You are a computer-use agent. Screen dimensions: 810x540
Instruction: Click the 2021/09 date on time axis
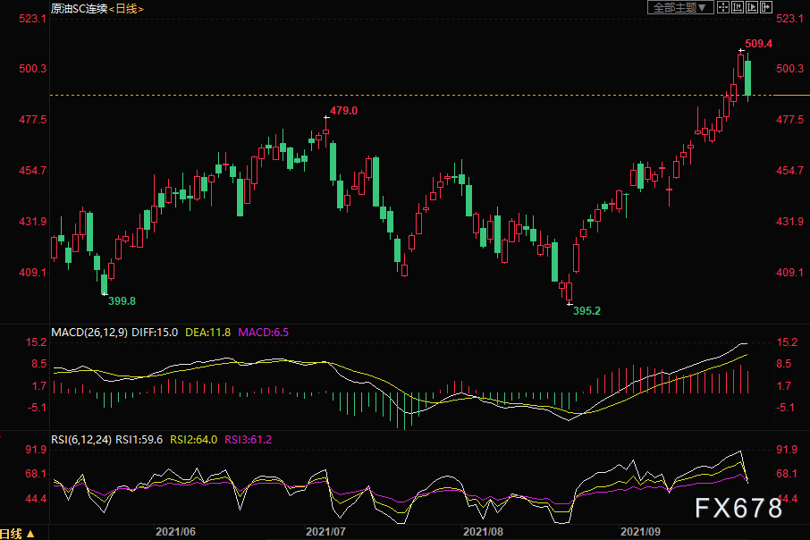(x=640, y=532)
